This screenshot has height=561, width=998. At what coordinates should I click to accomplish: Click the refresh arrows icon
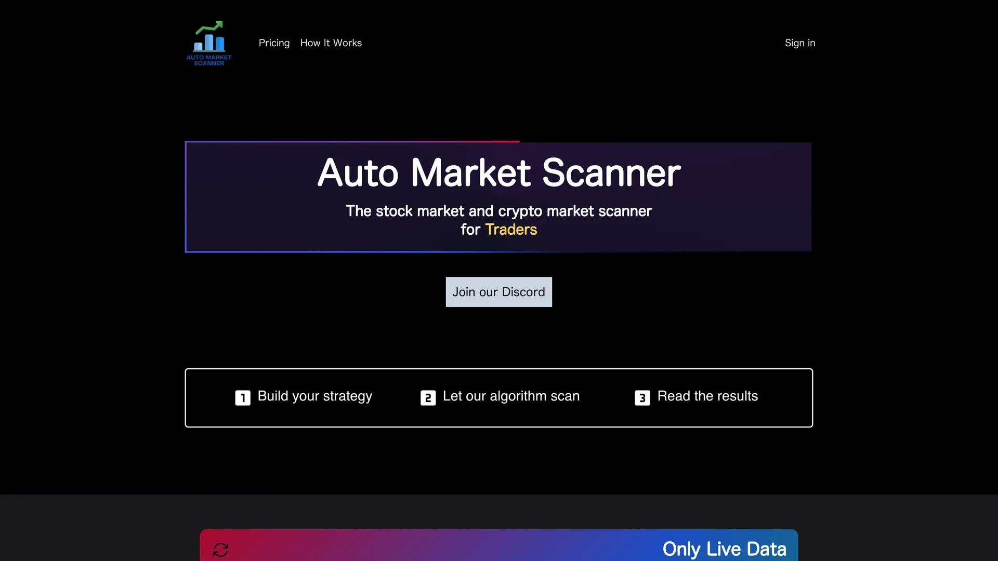(220, 550)
